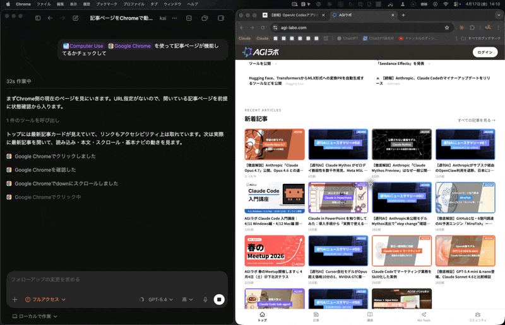Image resolution: width=505 pixels, height=325 pixels.
Task: Open the terminal icon in Codex header
Action: pyautogui.click(x=189, y=18)
